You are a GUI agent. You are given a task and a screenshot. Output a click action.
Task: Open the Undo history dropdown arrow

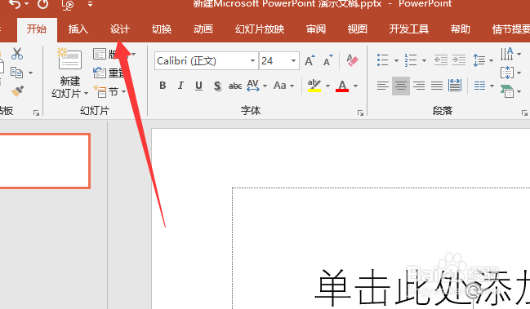pyautogui.click(x=26, y=4)
